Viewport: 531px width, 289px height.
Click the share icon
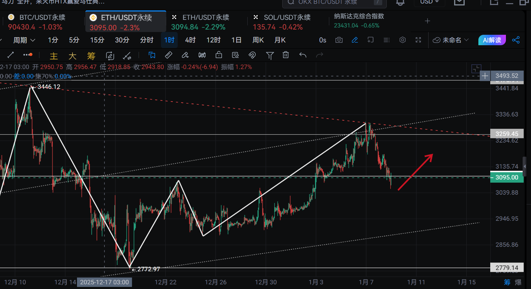tap(516, 40)
